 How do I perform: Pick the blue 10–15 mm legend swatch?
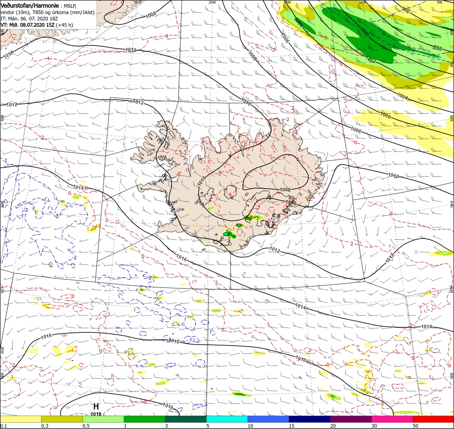tap(268, 419)
